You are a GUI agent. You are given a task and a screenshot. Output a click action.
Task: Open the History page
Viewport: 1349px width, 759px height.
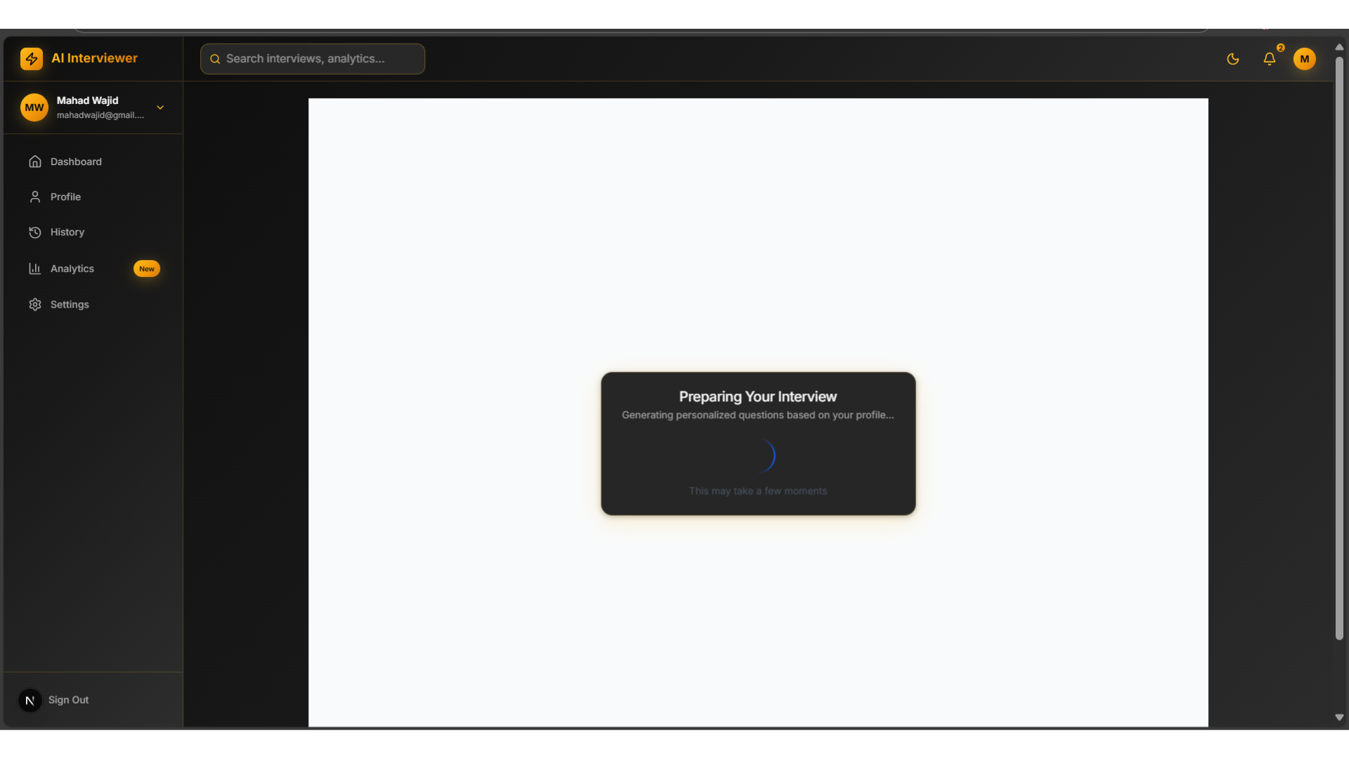(x=67, y=232)
